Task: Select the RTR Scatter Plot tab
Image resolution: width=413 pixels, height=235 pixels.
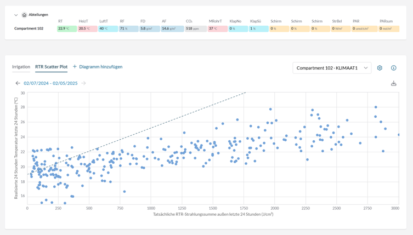Action: pyautogui.click(x=51, y=67)
